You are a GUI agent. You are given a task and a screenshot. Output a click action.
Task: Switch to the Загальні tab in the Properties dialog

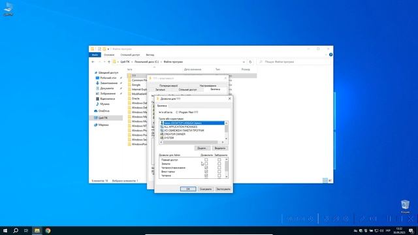coord(160,90)
